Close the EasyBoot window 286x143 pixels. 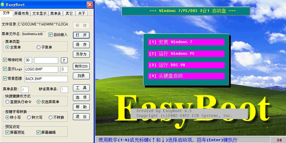(90, 4)
